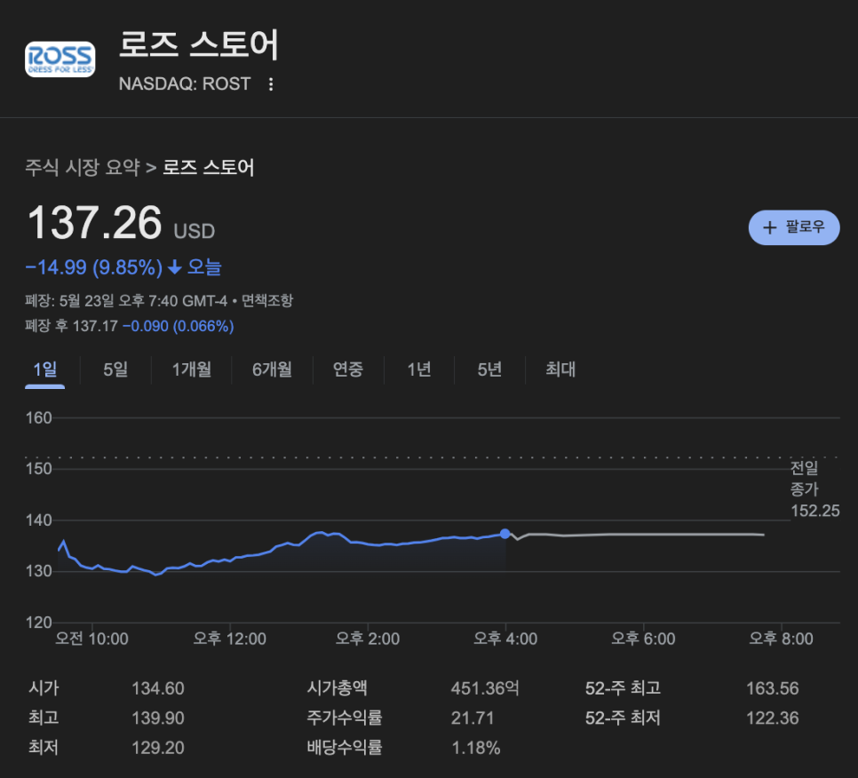The height and width of the screenshot is (778, 858).
Task: Select the 연중 year-to-date tab
Action: [348, 369]
